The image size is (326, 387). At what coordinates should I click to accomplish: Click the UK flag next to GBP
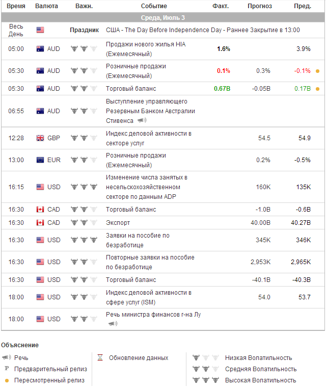(x=40, y=138)
